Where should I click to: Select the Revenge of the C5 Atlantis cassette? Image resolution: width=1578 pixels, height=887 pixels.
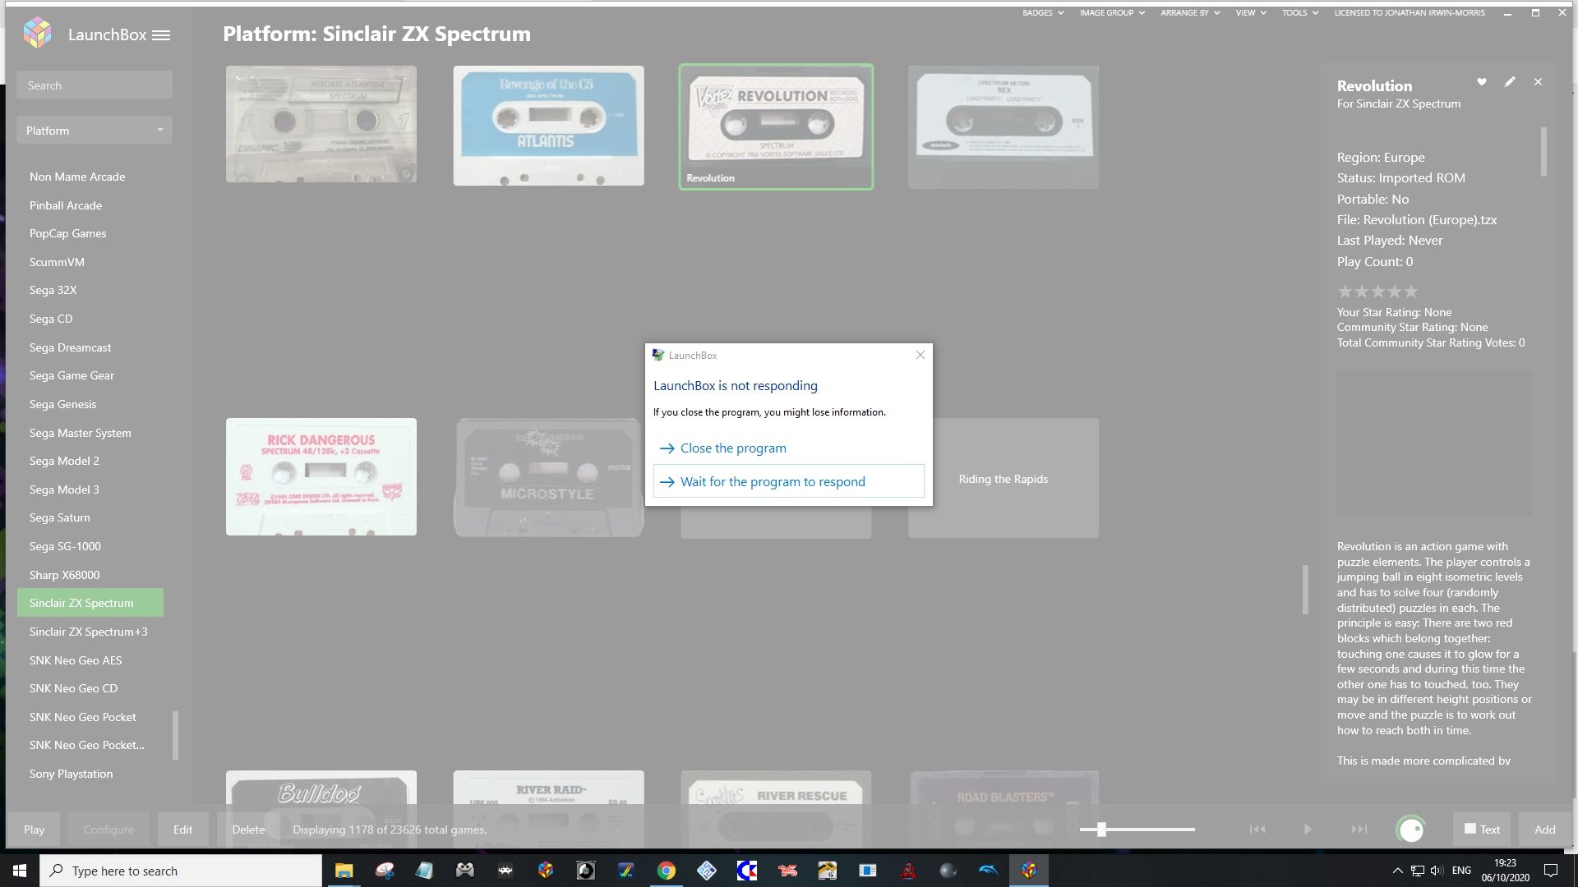coord(548,126)
